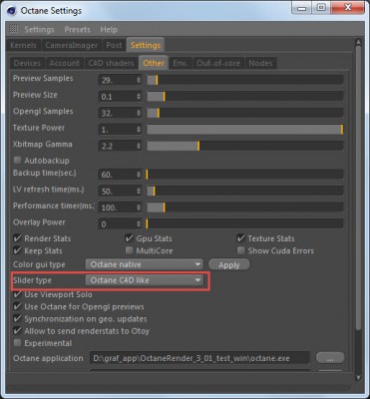Image resolution: width=370 pixels, height=399 pixels.
Task: Uncheck the Texture Stats checkbox
Action: [240, 238]
